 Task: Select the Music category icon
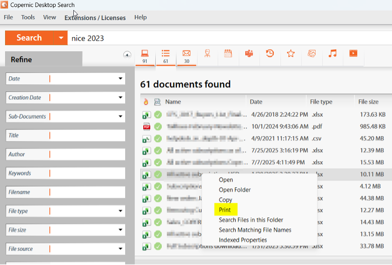(x=332, y=53)
